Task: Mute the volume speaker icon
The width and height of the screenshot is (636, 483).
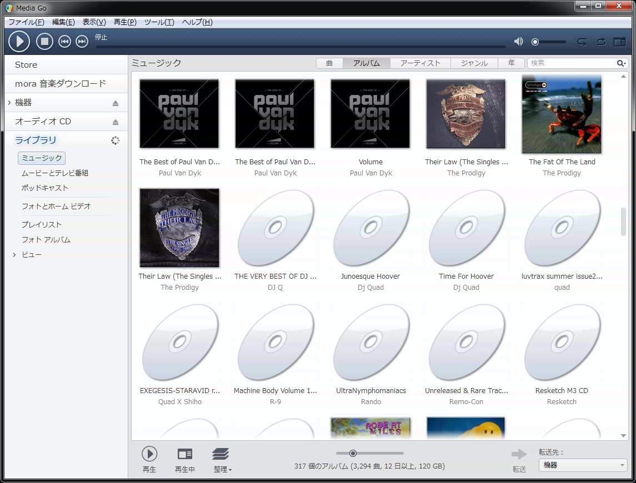Action: coord(518,42)
